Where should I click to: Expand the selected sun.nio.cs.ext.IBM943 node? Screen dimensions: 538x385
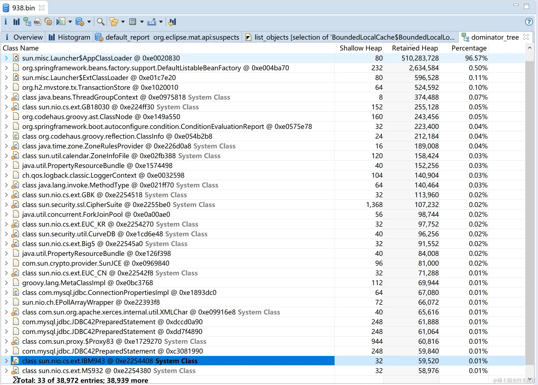point(7,361)
